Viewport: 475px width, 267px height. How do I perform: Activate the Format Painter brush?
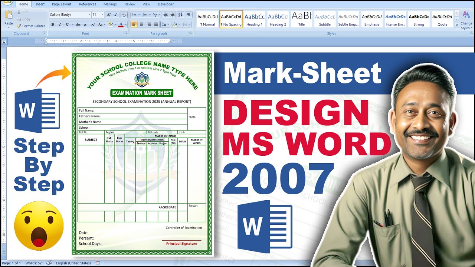(31, 26)
